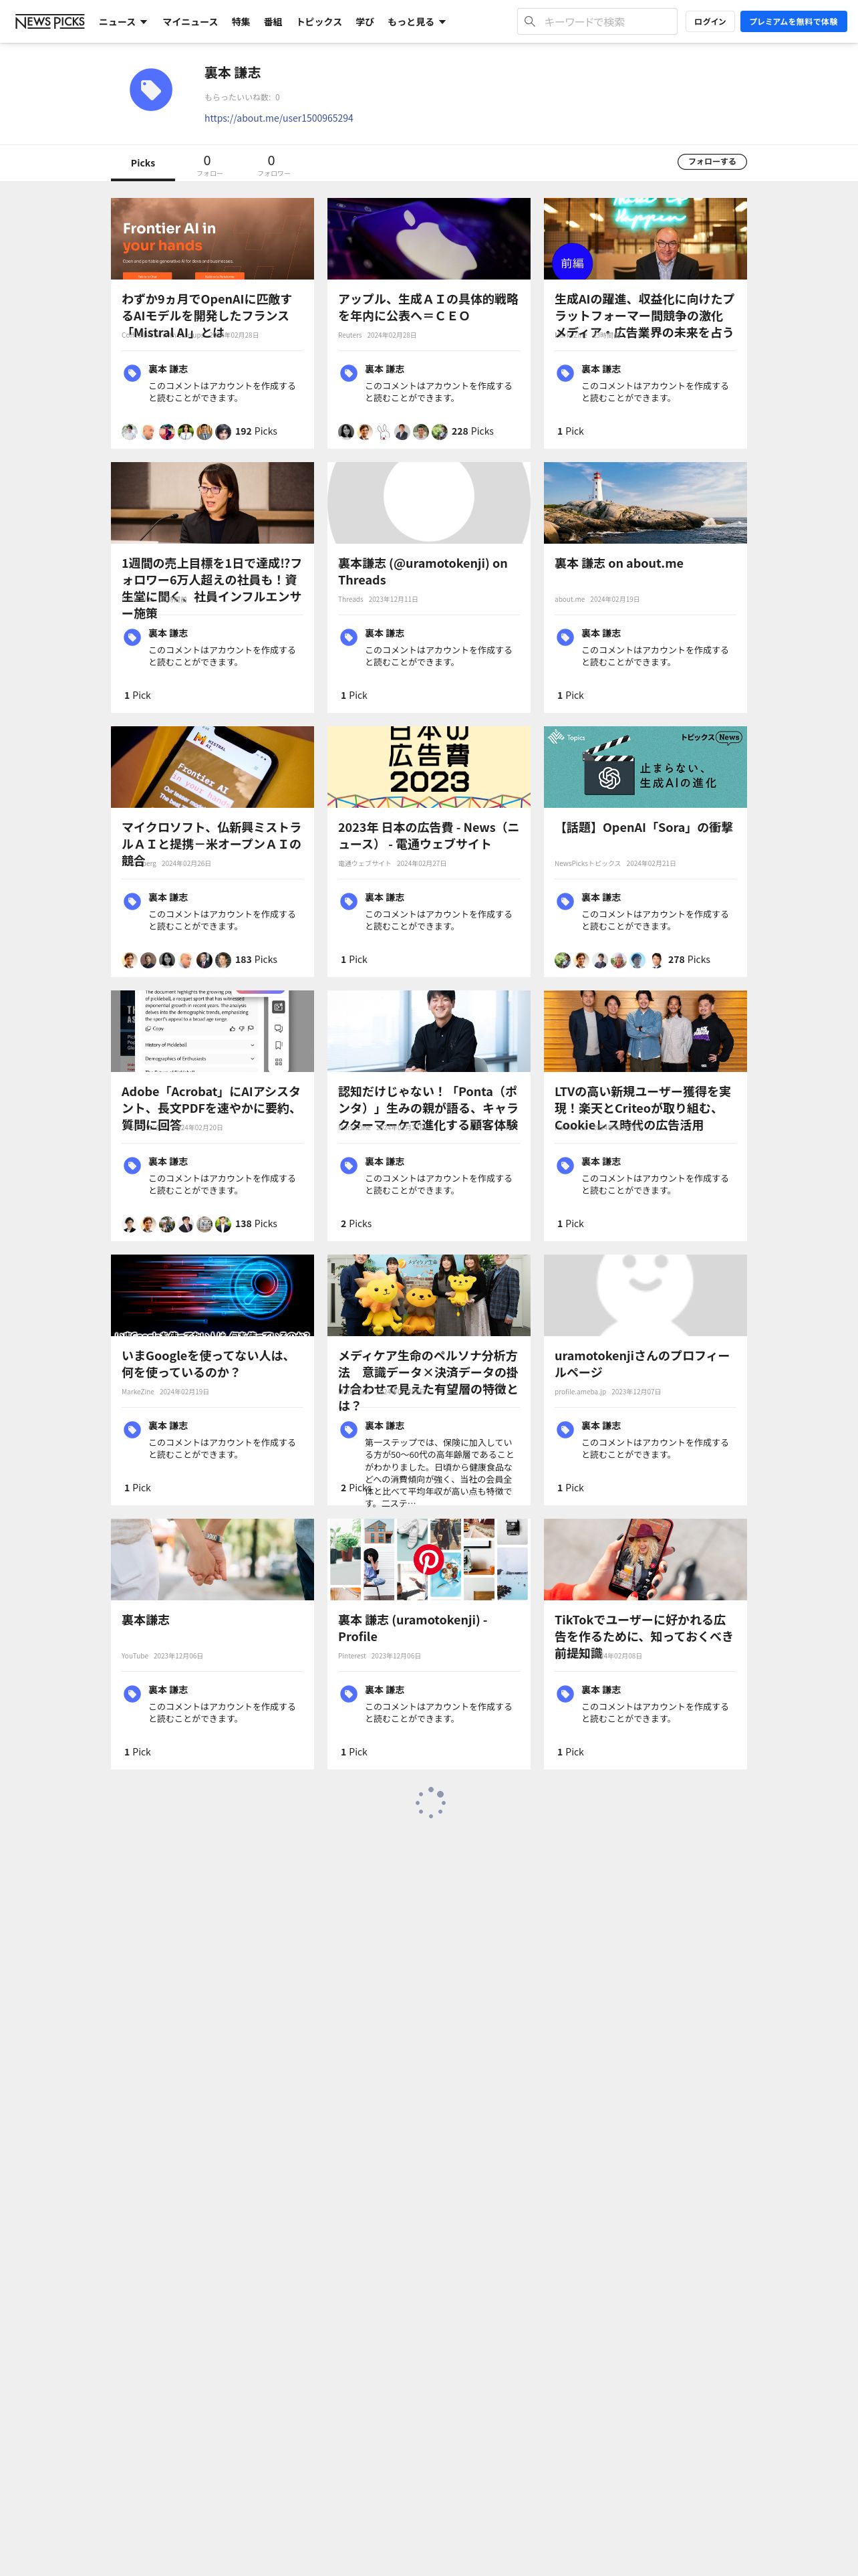The image size is (858, 2576).
Task: Click commenter icon on 生成AIの躍進 card
Action: 565,373
